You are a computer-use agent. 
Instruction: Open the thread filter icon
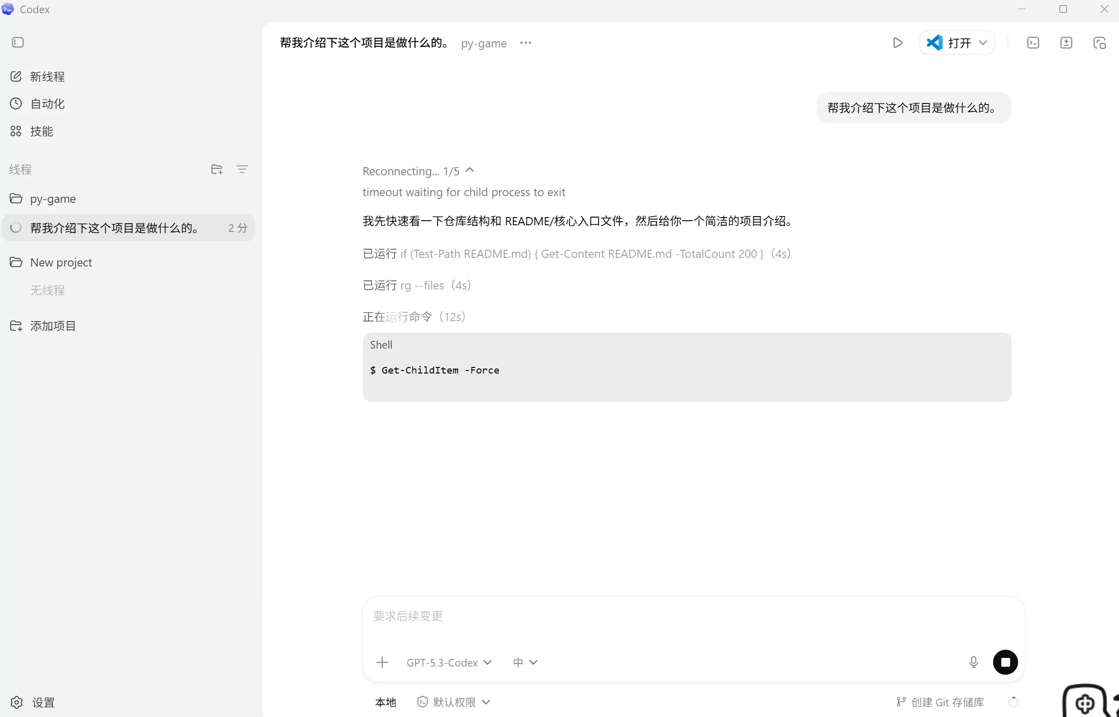(242, 169)
